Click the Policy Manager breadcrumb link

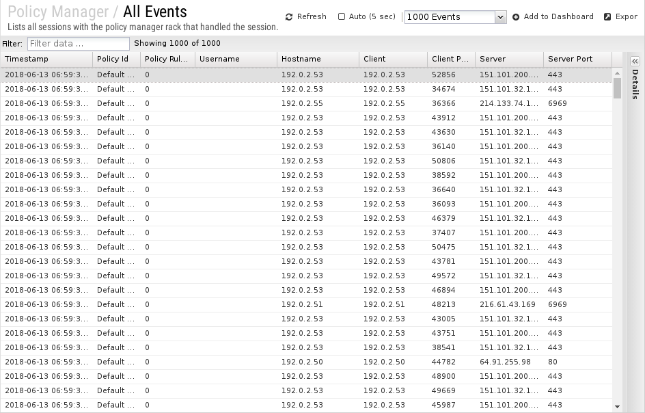tap(58, 12)
